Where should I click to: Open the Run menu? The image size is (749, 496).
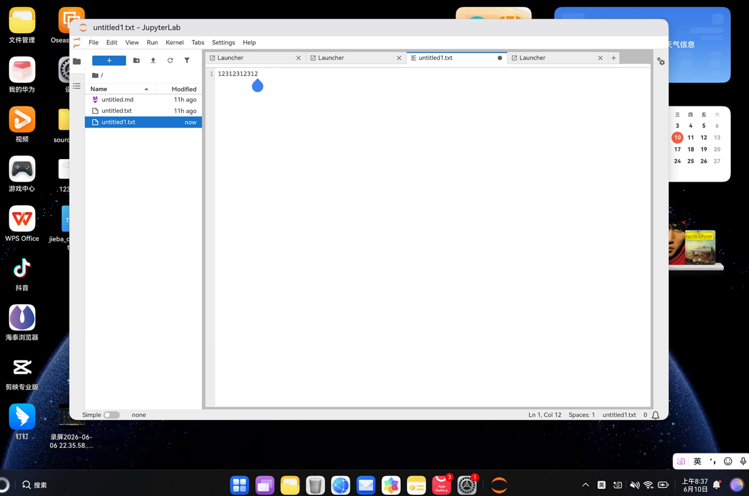(x=152, y=42)
